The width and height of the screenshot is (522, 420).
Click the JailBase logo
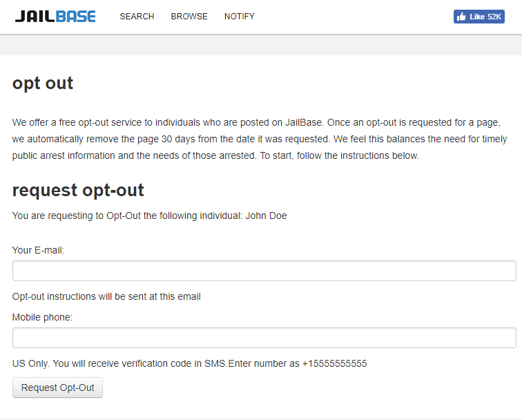pyautogui.click(x=55, y=17)
